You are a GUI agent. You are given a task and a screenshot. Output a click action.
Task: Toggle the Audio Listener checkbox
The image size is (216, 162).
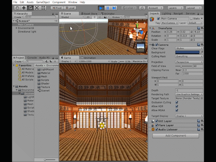click(x=157, y=130)
